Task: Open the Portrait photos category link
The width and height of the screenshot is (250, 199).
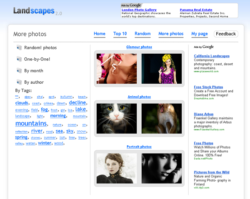Action: coord(139,147)
